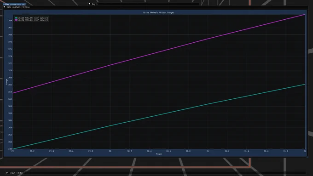Image resolution: width=313 pixels, height=176 pixels.
Task: Click y-axis tick label 384
Action: point(10,21)
